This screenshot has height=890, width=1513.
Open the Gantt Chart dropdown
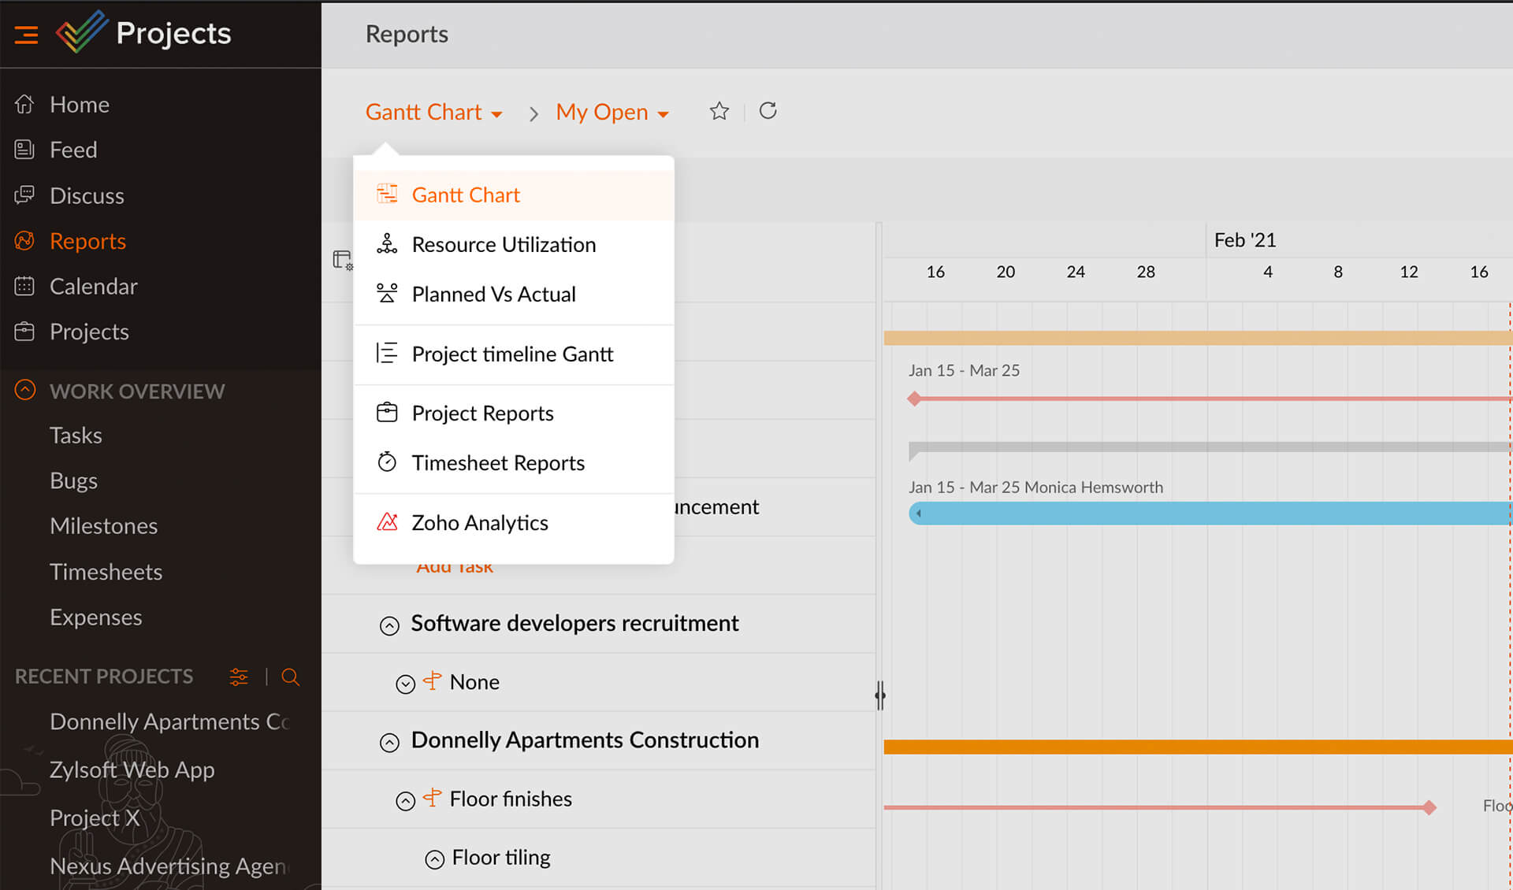(433, 113)
